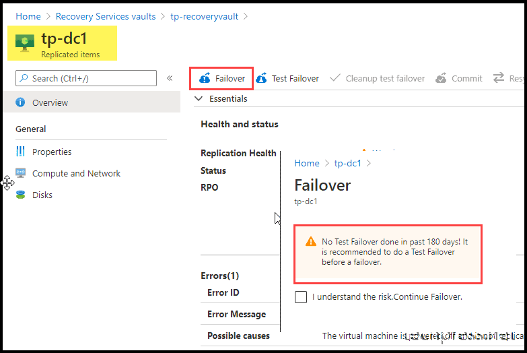Open Compute and Network settings
Viewport: 527px width, 353px height.
(x=76, y=173)
